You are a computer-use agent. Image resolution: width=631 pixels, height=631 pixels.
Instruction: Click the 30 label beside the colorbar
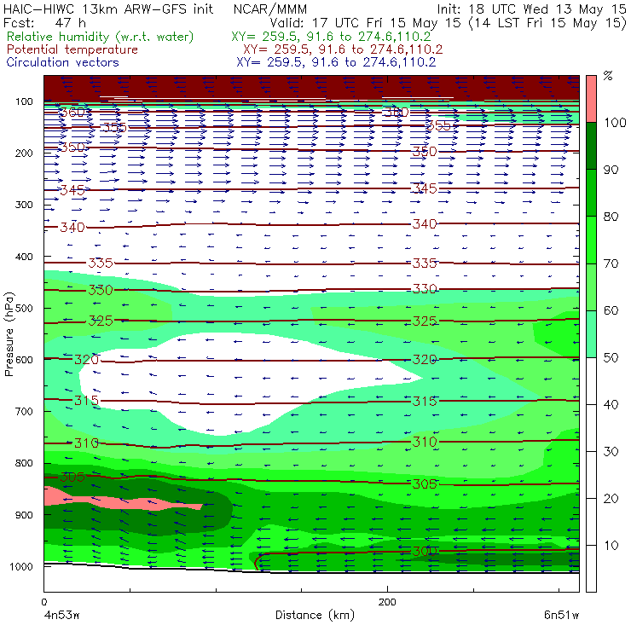point(611,452)
